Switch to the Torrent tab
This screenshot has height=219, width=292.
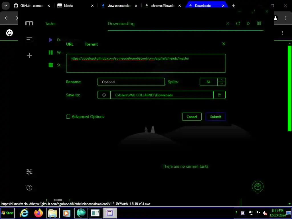tap(91, 44)
